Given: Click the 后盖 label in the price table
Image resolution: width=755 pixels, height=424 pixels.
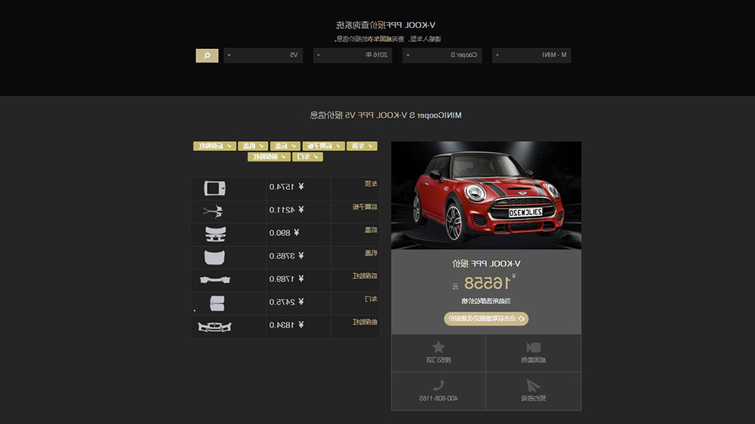Looking at the screenshot, I should pos(371,230).
